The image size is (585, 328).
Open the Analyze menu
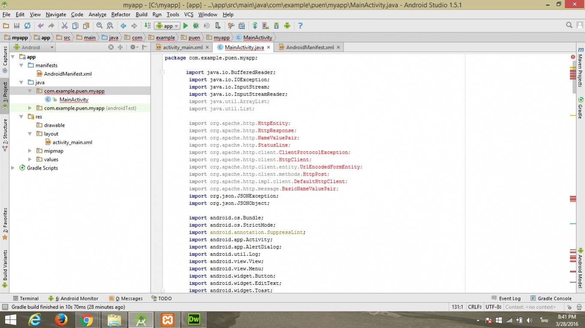[x=97, y=15]
